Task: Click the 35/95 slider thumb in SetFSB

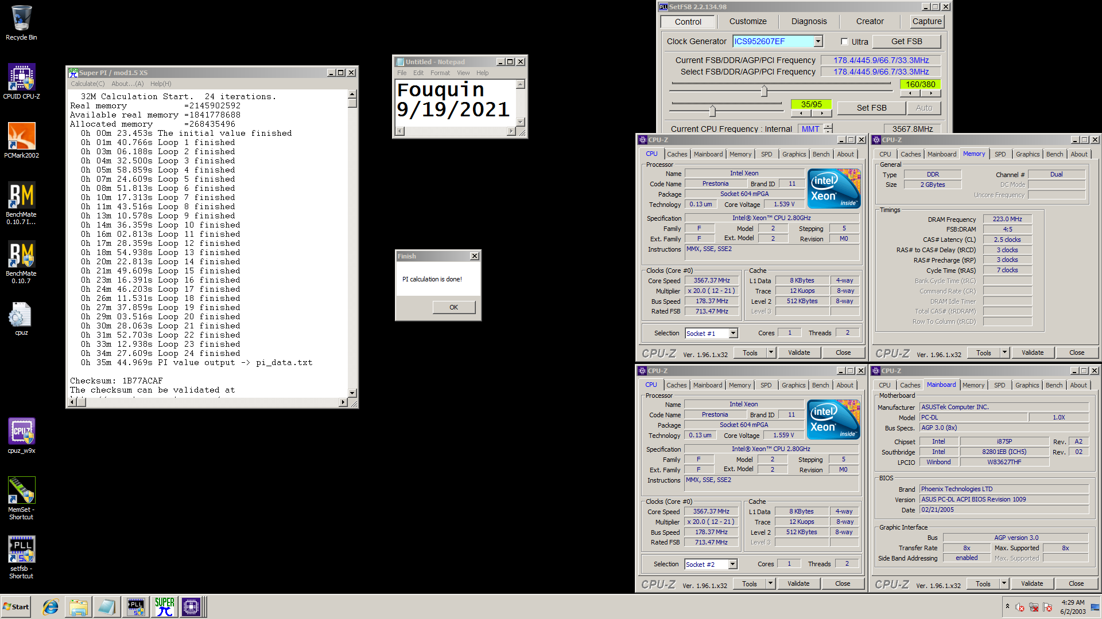Action: 712,111
